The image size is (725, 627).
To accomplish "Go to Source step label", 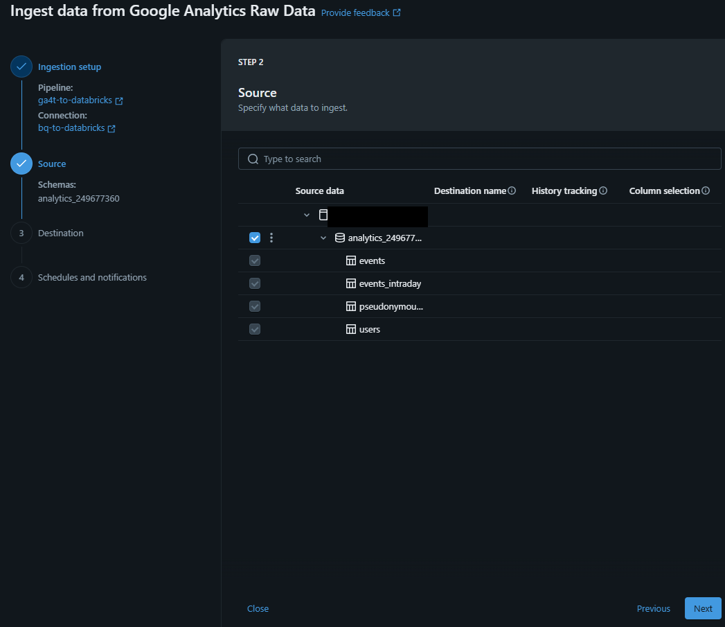I will click(52, 164).
